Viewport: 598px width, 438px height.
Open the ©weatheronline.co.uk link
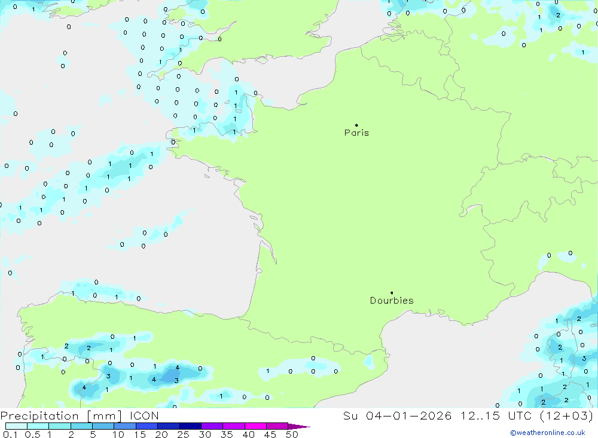(x=548, y=433)
